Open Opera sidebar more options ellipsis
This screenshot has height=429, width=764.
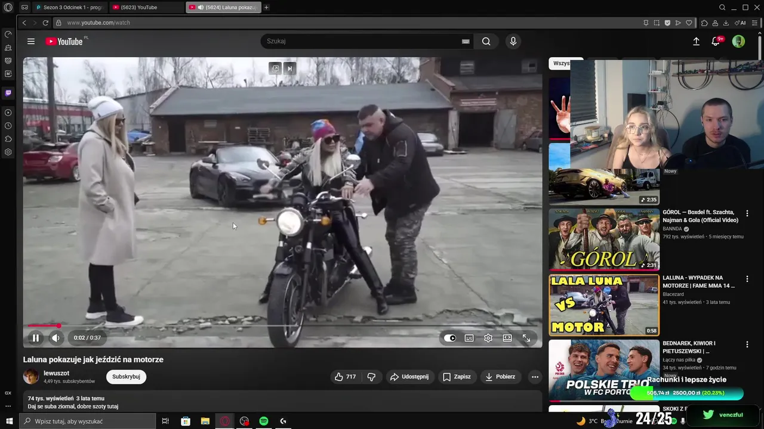pos(8,406)
